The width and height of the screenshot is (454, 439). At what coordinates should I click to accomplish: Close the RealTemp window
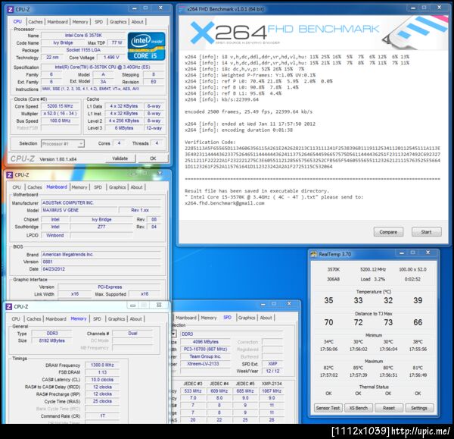(428, 252)
